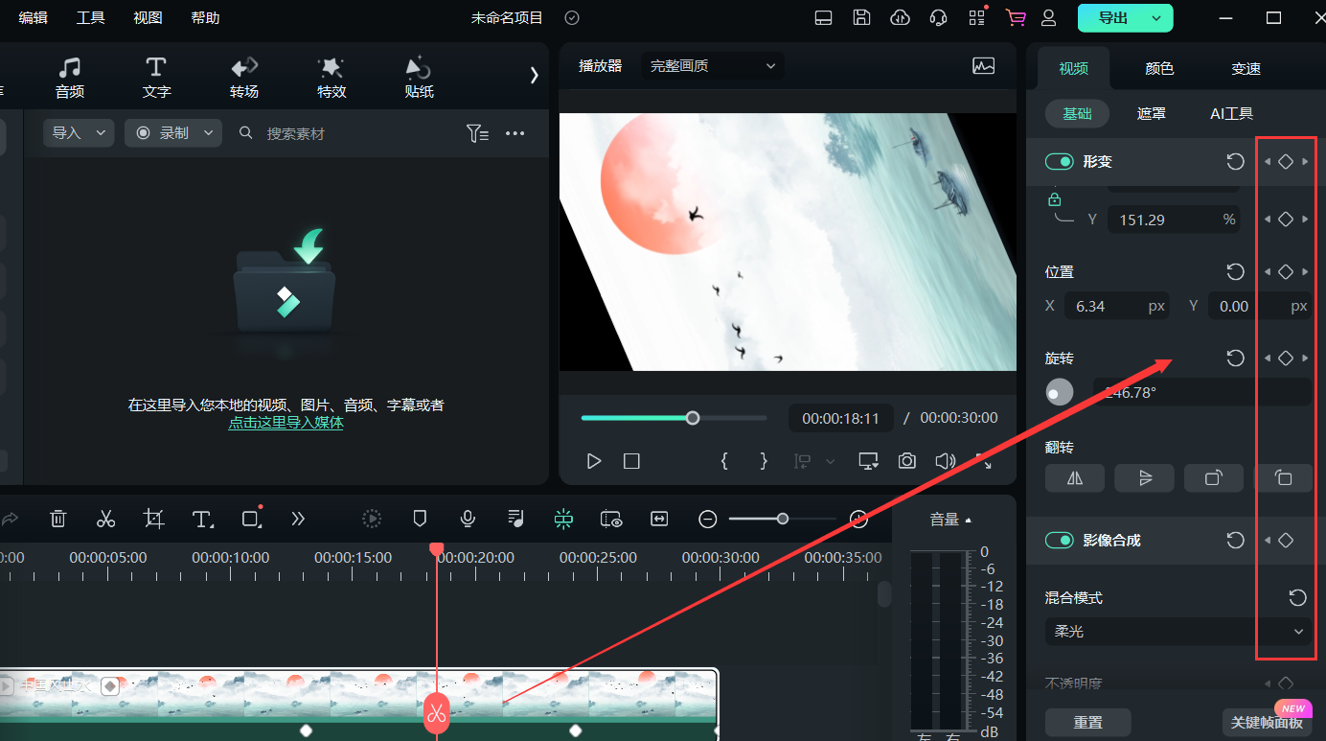Switch to the 颜色 color tab
The height and width of the screenshot is (741, 1326).
click(x=1159, y=68)
